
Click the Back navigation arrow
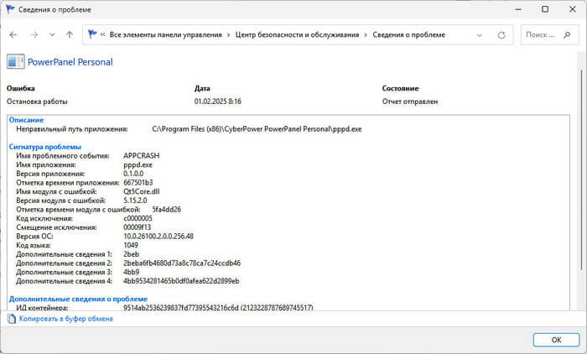coord(13,35)
